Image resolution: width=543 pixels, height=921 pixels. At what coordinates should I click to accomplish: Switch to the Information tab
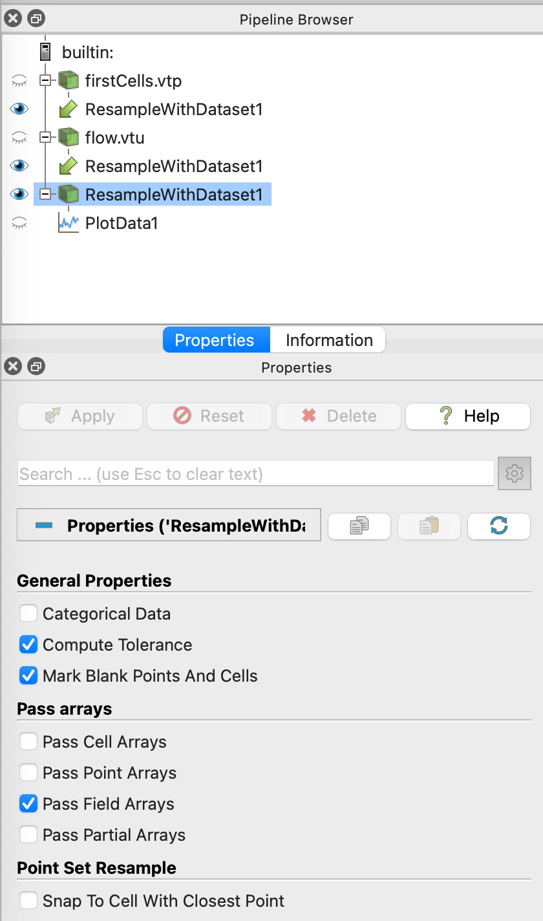pyautogui.click(x=328, y=340)
